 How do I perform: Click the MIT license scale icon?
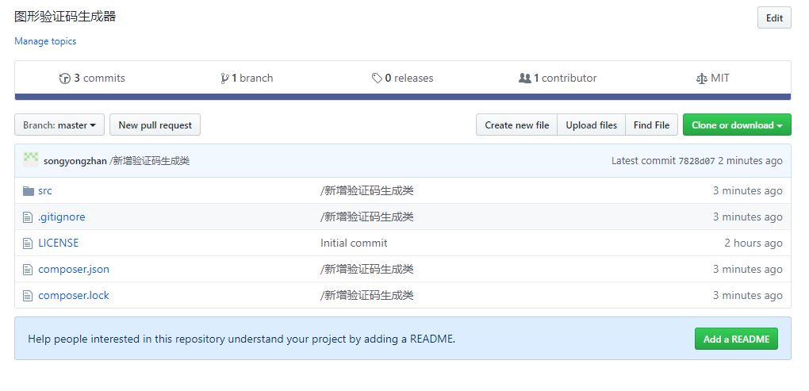pos(701,79)
